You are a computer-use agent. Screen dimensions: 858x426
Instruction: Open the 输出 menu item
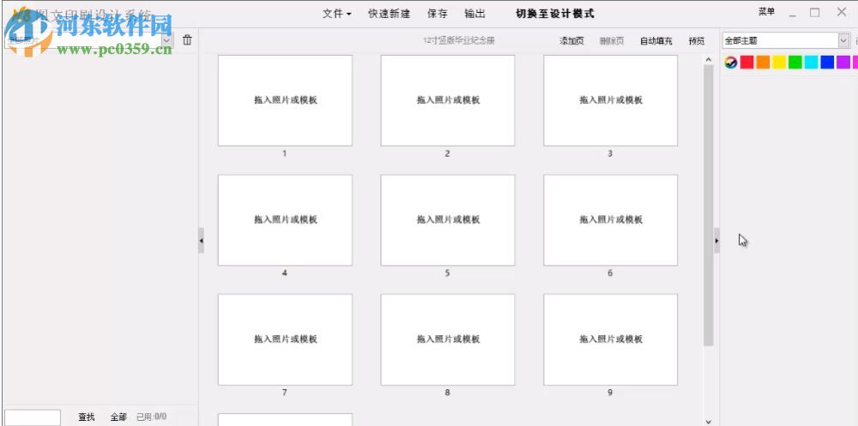pos(474,14)
